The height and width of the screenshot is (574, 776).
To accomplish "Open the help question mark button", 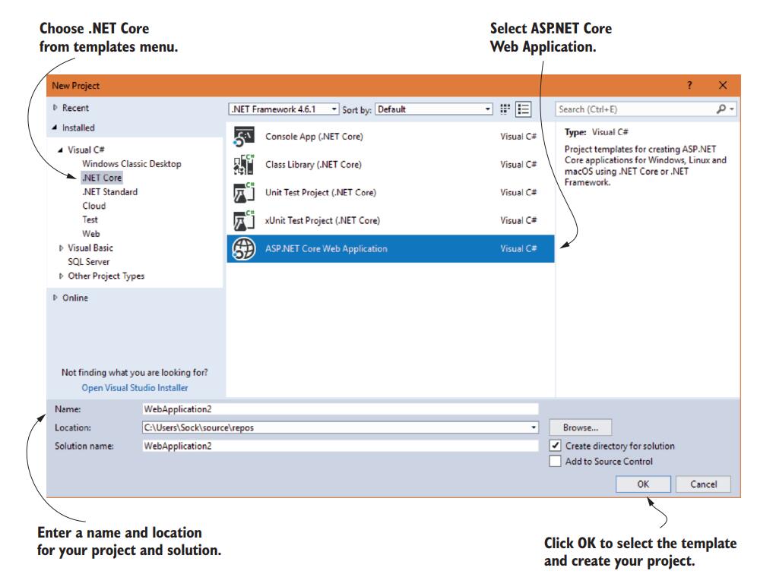I will (x=689, y=85).
